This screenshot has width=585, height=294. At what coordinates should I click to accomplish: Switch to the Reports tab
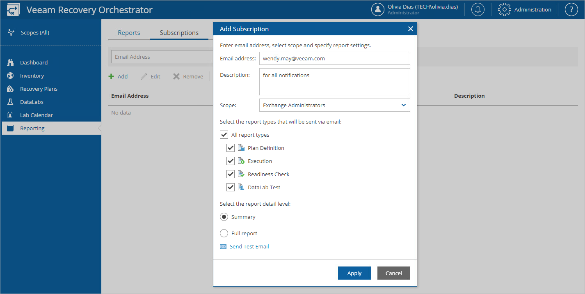[x=129, y=32]
